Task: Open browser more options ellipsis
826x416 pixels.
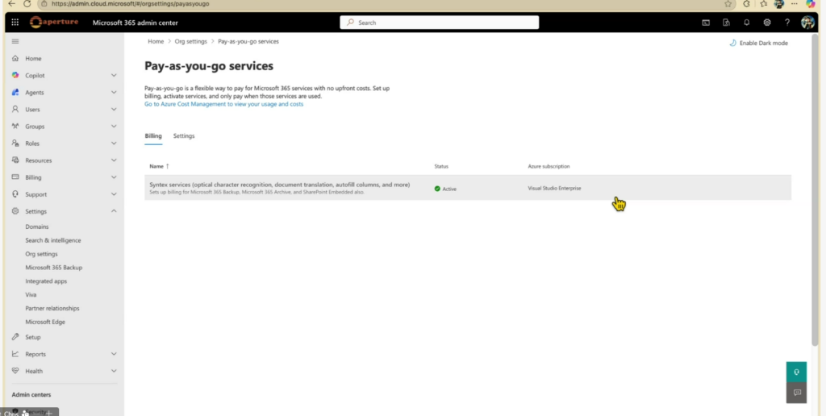Action: click(795, 4)
